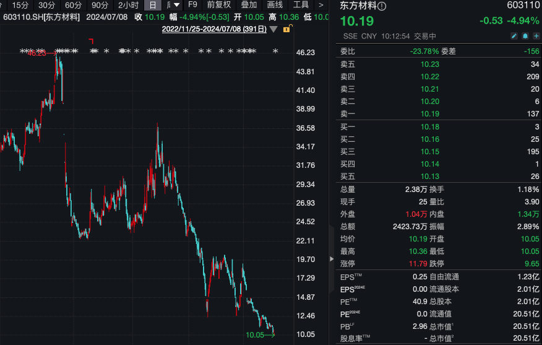542x345 pixels.
Task: Toggle the chart lock icon
Action: (286, 29)
